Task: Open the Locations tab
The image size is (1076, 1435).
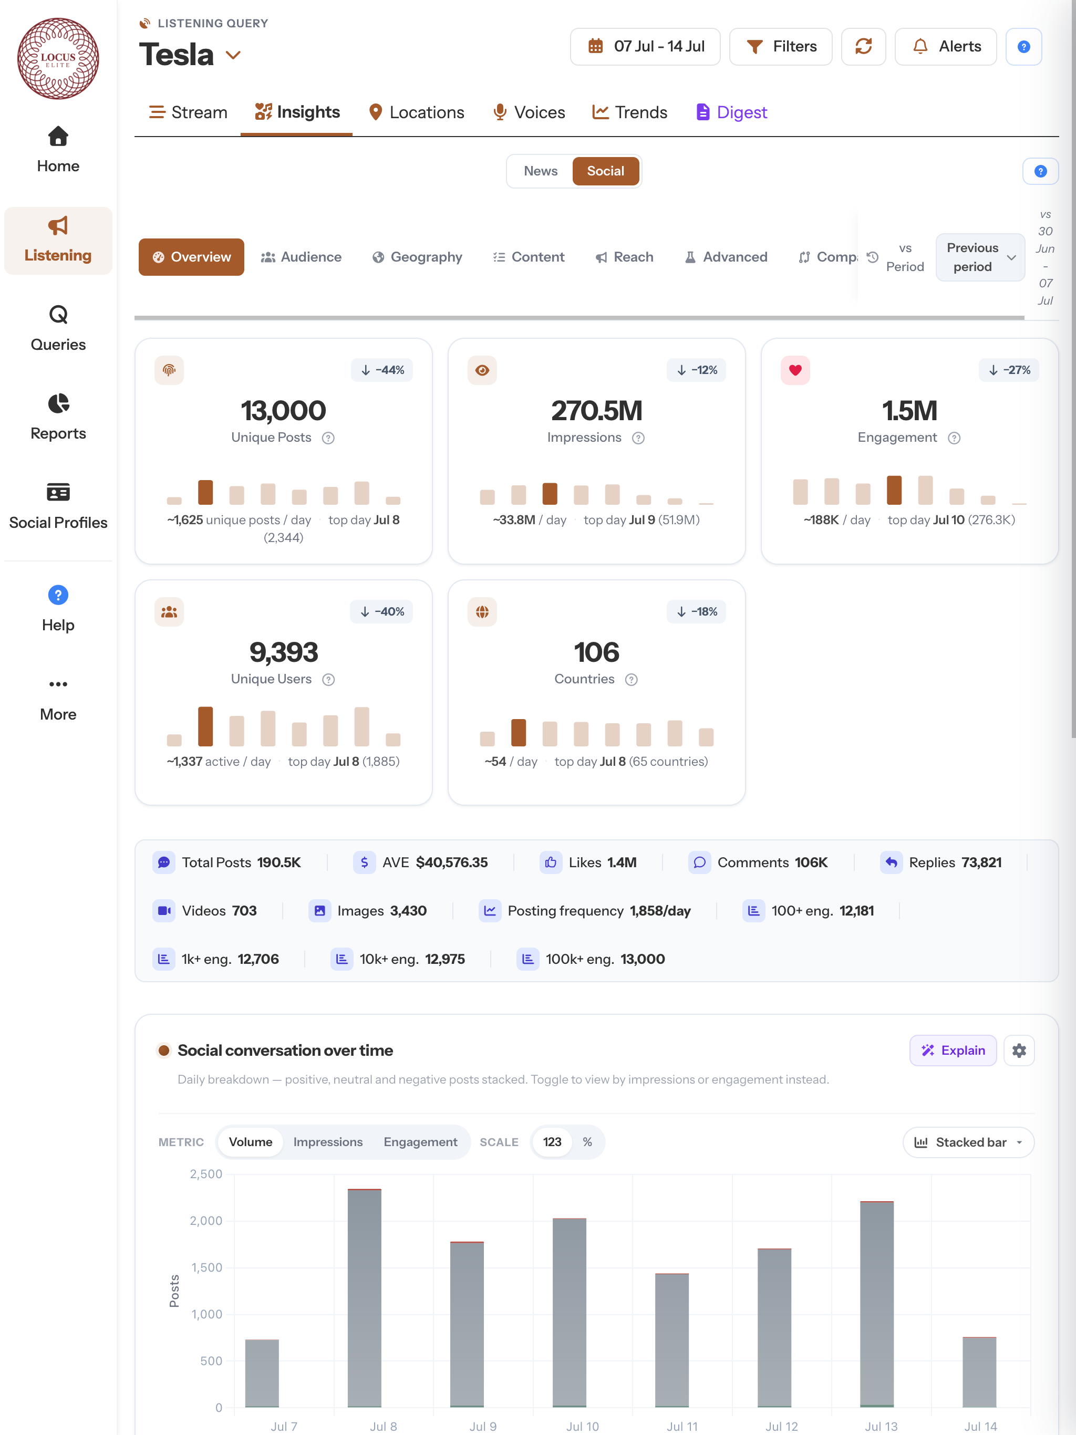Action: point(416,113)
